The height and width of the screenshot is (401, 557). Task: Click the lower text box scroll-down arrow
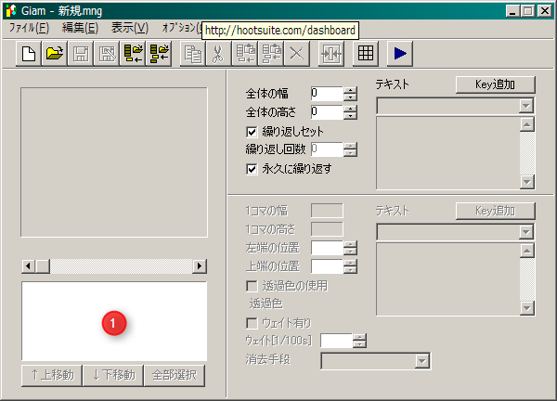click(x=526, y=308)
